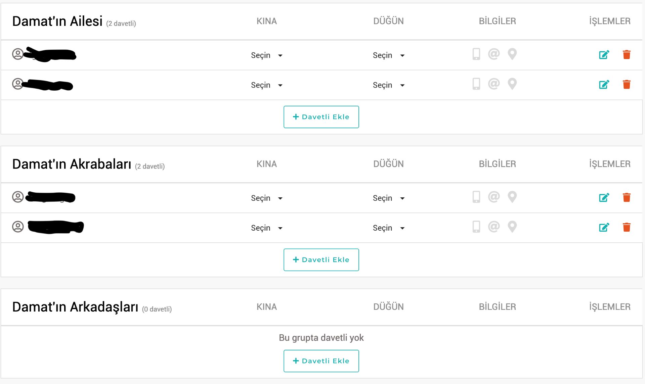This screenshot has height=384, width=645.
Task: Click location pin of first guest in Damat'ın Akrabaları
Action: pyautogui.click(x=512, y=197)
